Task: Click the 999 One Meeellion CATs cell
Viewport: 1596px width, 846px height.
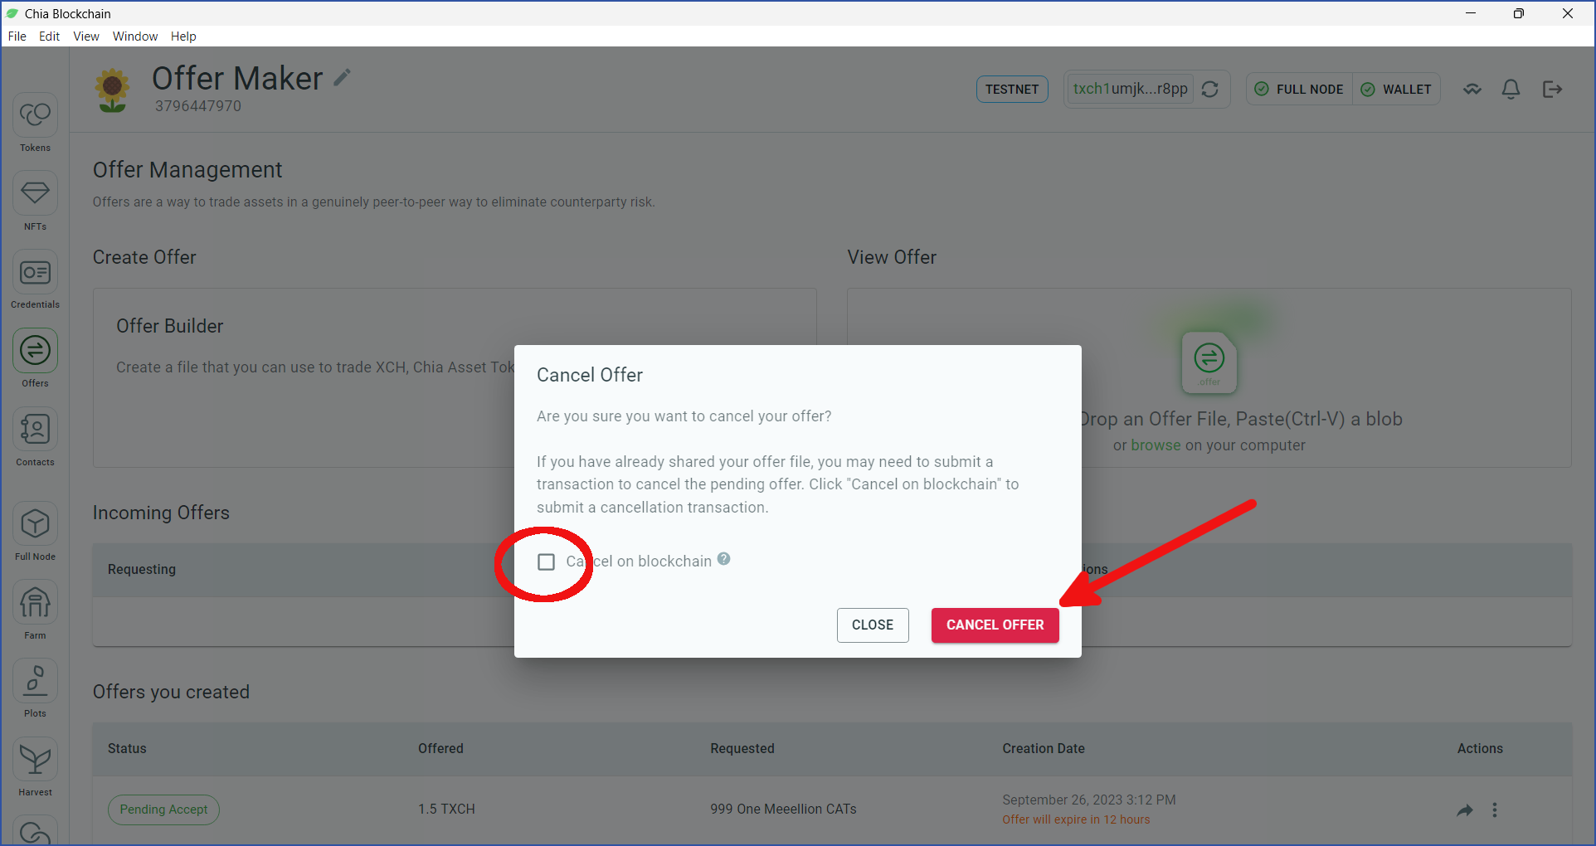Action: (x=783, y=810)
